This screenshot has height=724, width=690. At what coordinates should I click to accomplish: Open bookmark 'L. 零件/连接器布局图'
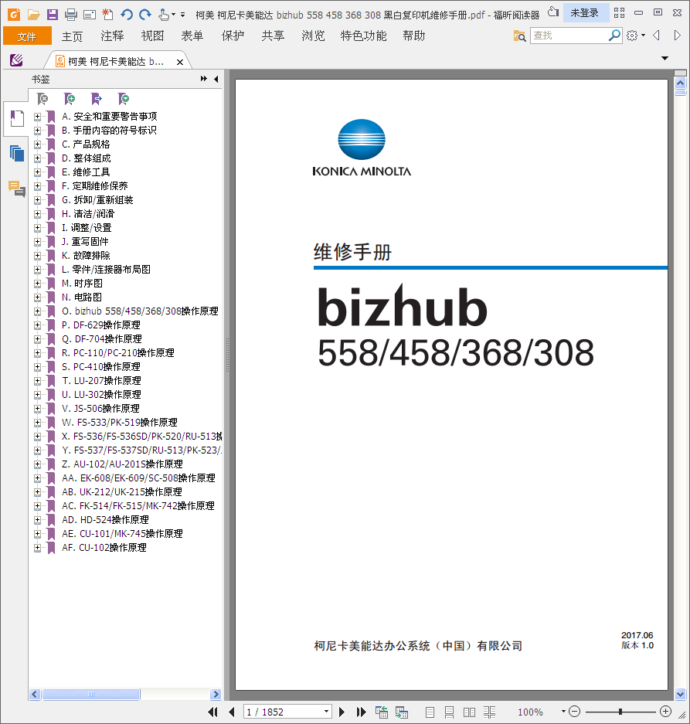coord(106,269)
